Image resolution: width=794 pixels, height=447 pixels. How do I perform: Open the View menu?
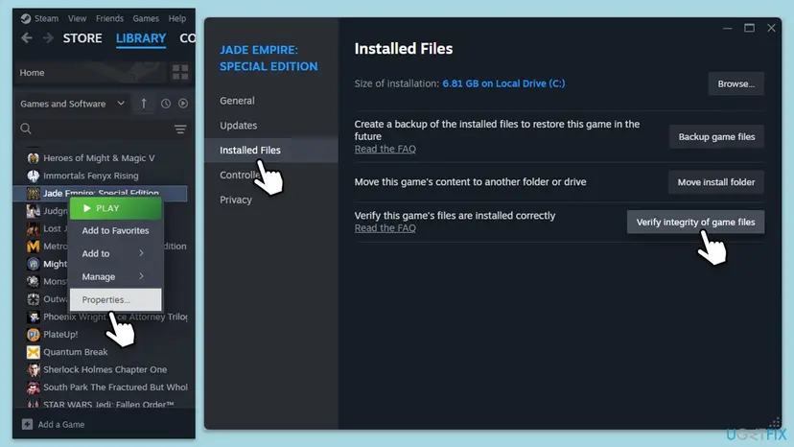pos(77,18)
